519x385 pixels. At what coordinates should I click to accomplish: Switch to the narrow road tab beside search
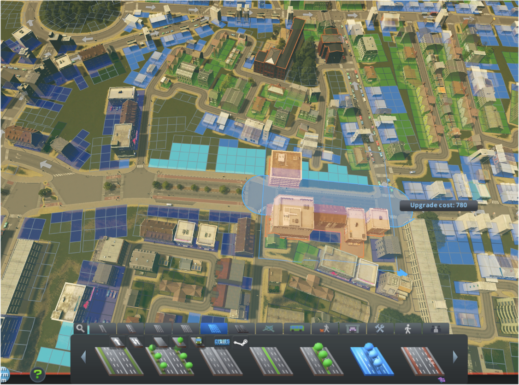pyautogui.click(x=103, y=329)
